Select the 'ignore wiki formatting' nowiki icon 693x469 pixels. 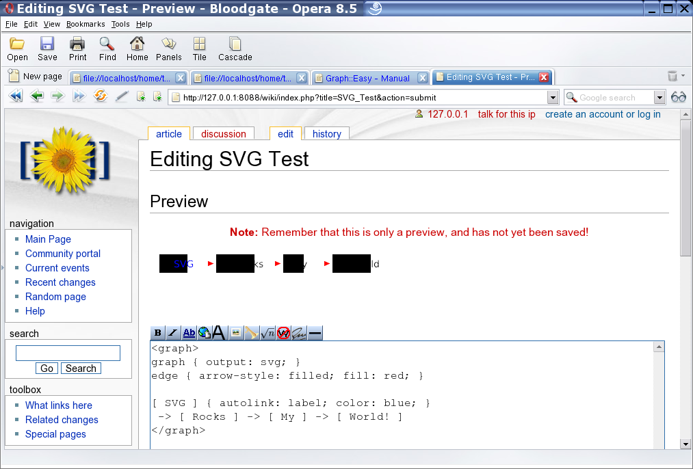(283, 333)
